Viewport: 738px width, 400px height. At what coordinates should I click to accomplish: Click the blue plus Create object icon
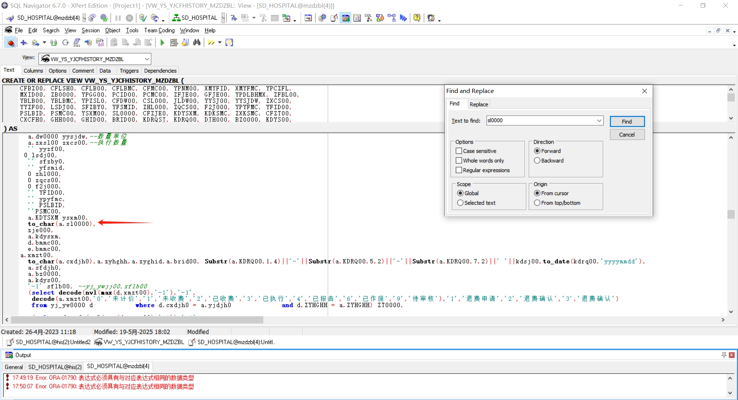[24, 43]
